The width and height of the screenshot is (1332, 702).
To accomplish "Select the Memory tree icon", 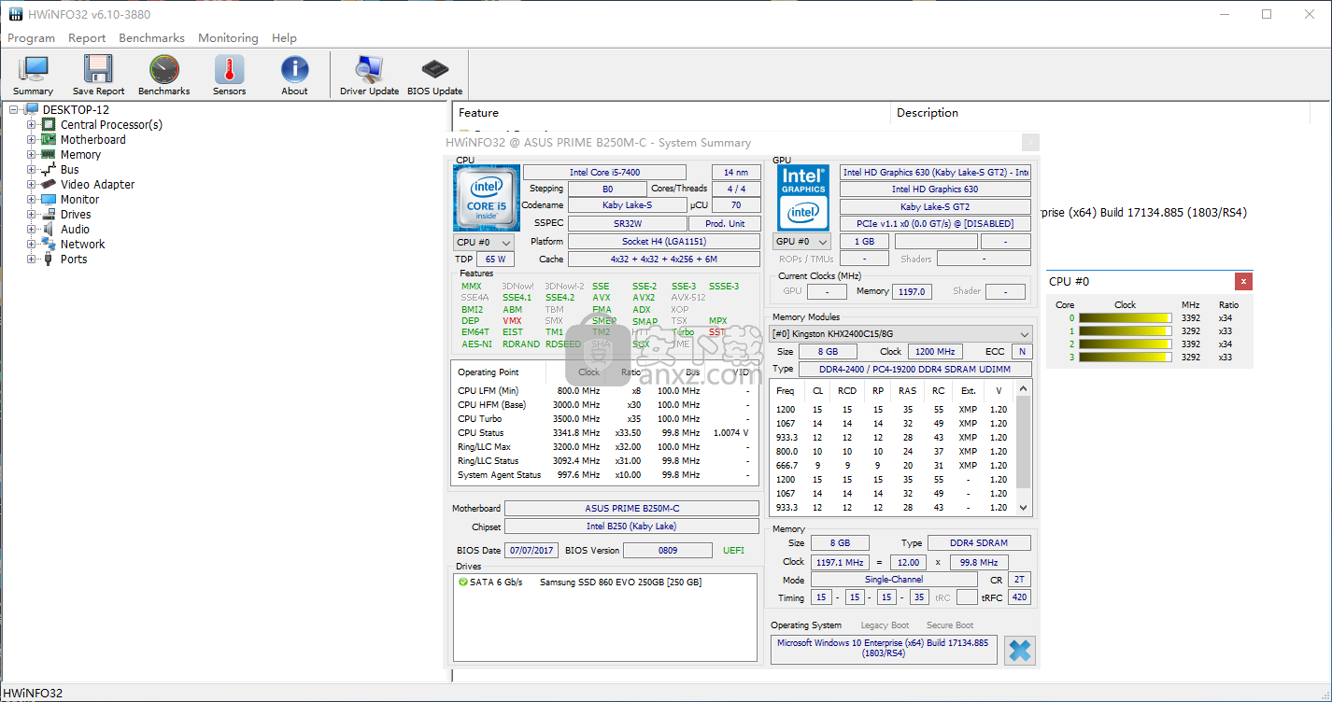I will pos(49,154).
